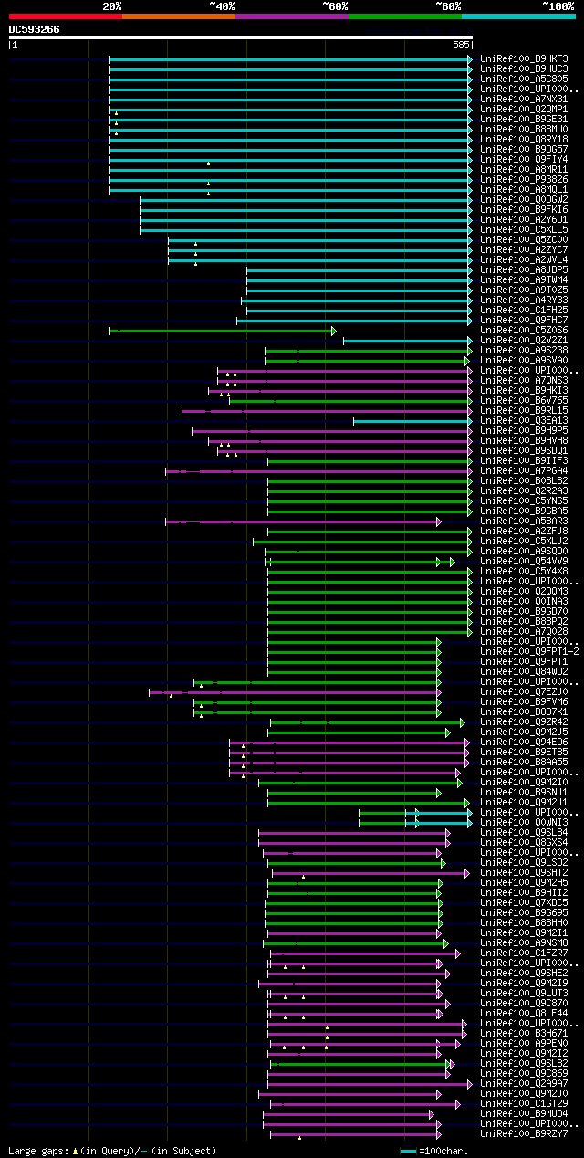Select label UniRef100_A4RY33
The width and height of the screenshot is (584, 1158).
point(524,300)
